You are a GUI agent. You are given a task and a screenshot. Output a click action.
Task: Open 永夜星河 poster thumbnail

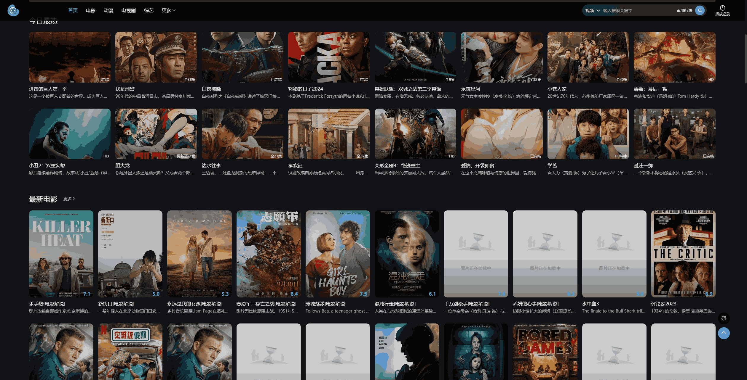[x=502, y=57]
